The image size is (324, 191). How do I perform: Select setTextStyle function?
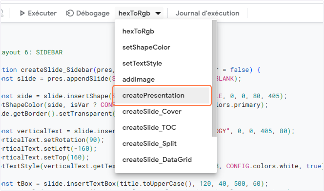(164, 63)
